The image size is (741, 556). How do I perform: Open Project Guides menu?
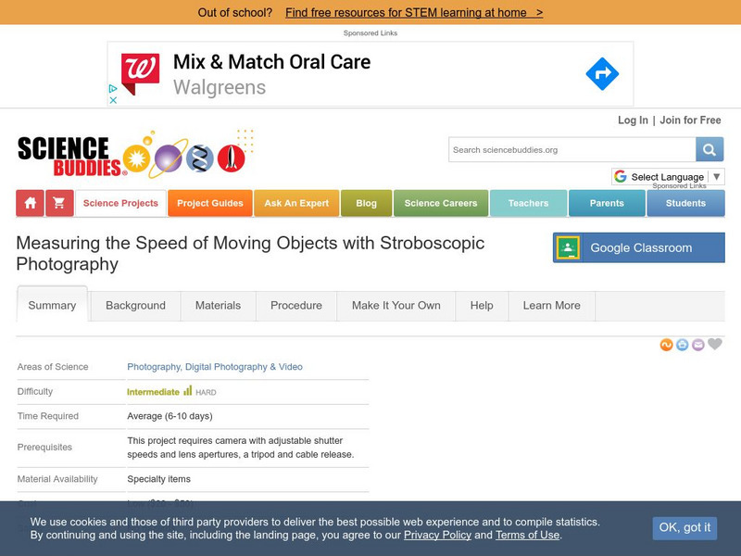(x=210, y=203)
